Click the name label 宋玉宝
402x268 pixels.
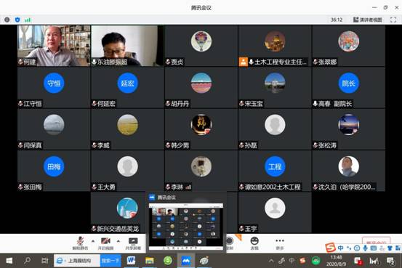(x=254, y=104)
